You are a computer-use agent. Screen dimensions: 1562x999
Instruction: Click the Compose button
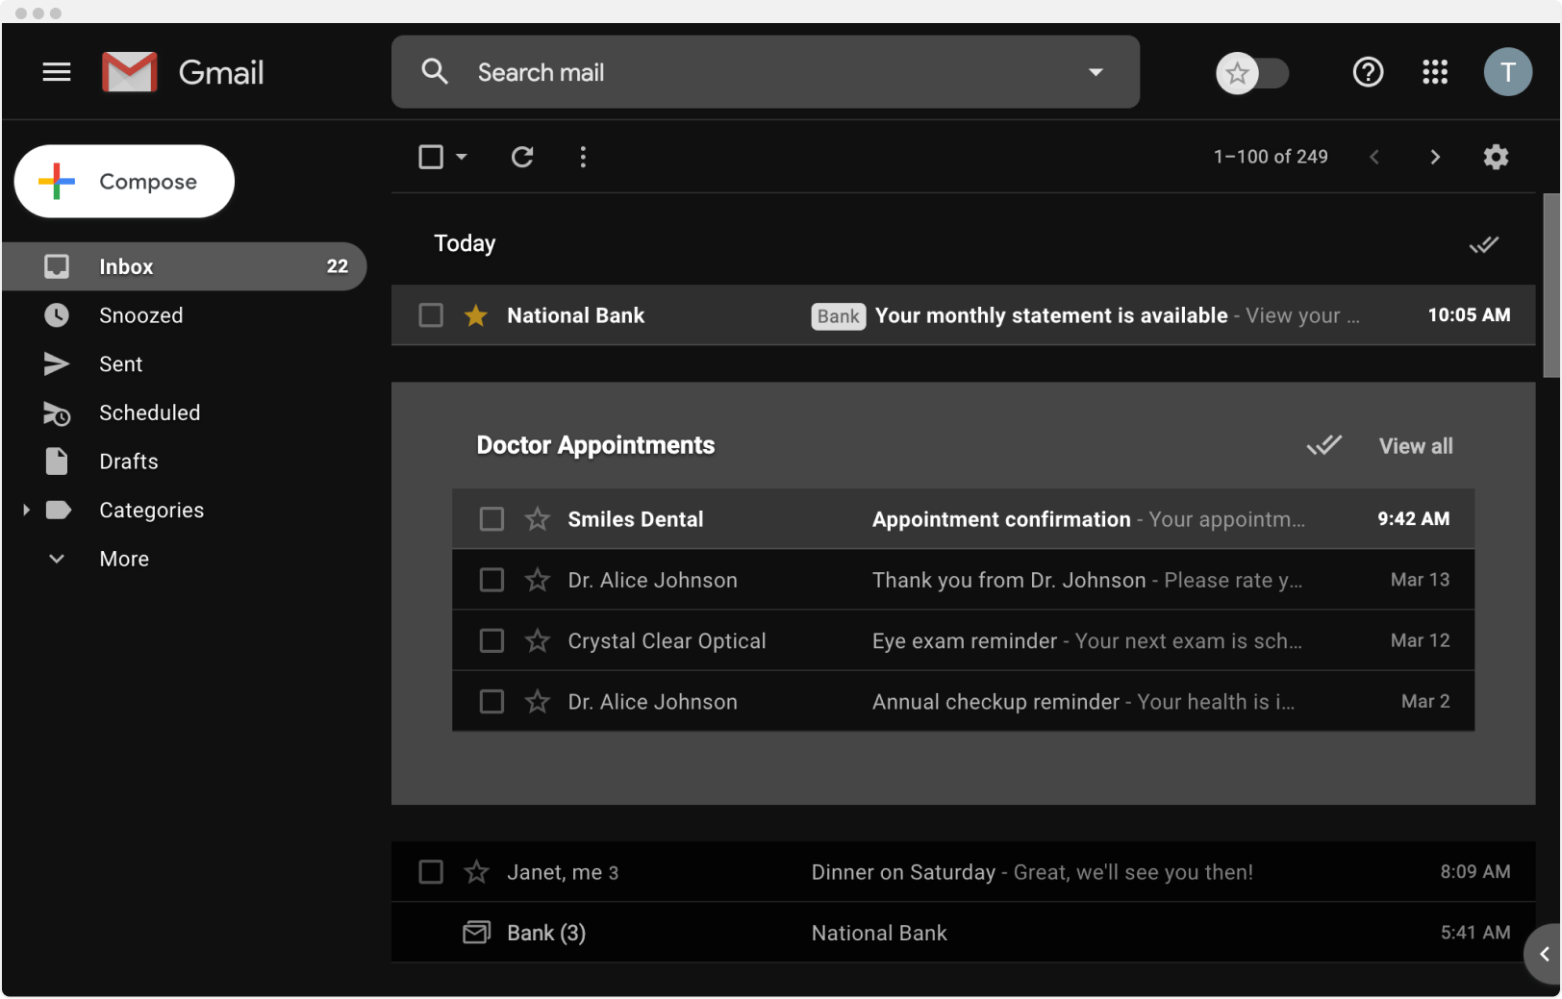click(124, 182)
